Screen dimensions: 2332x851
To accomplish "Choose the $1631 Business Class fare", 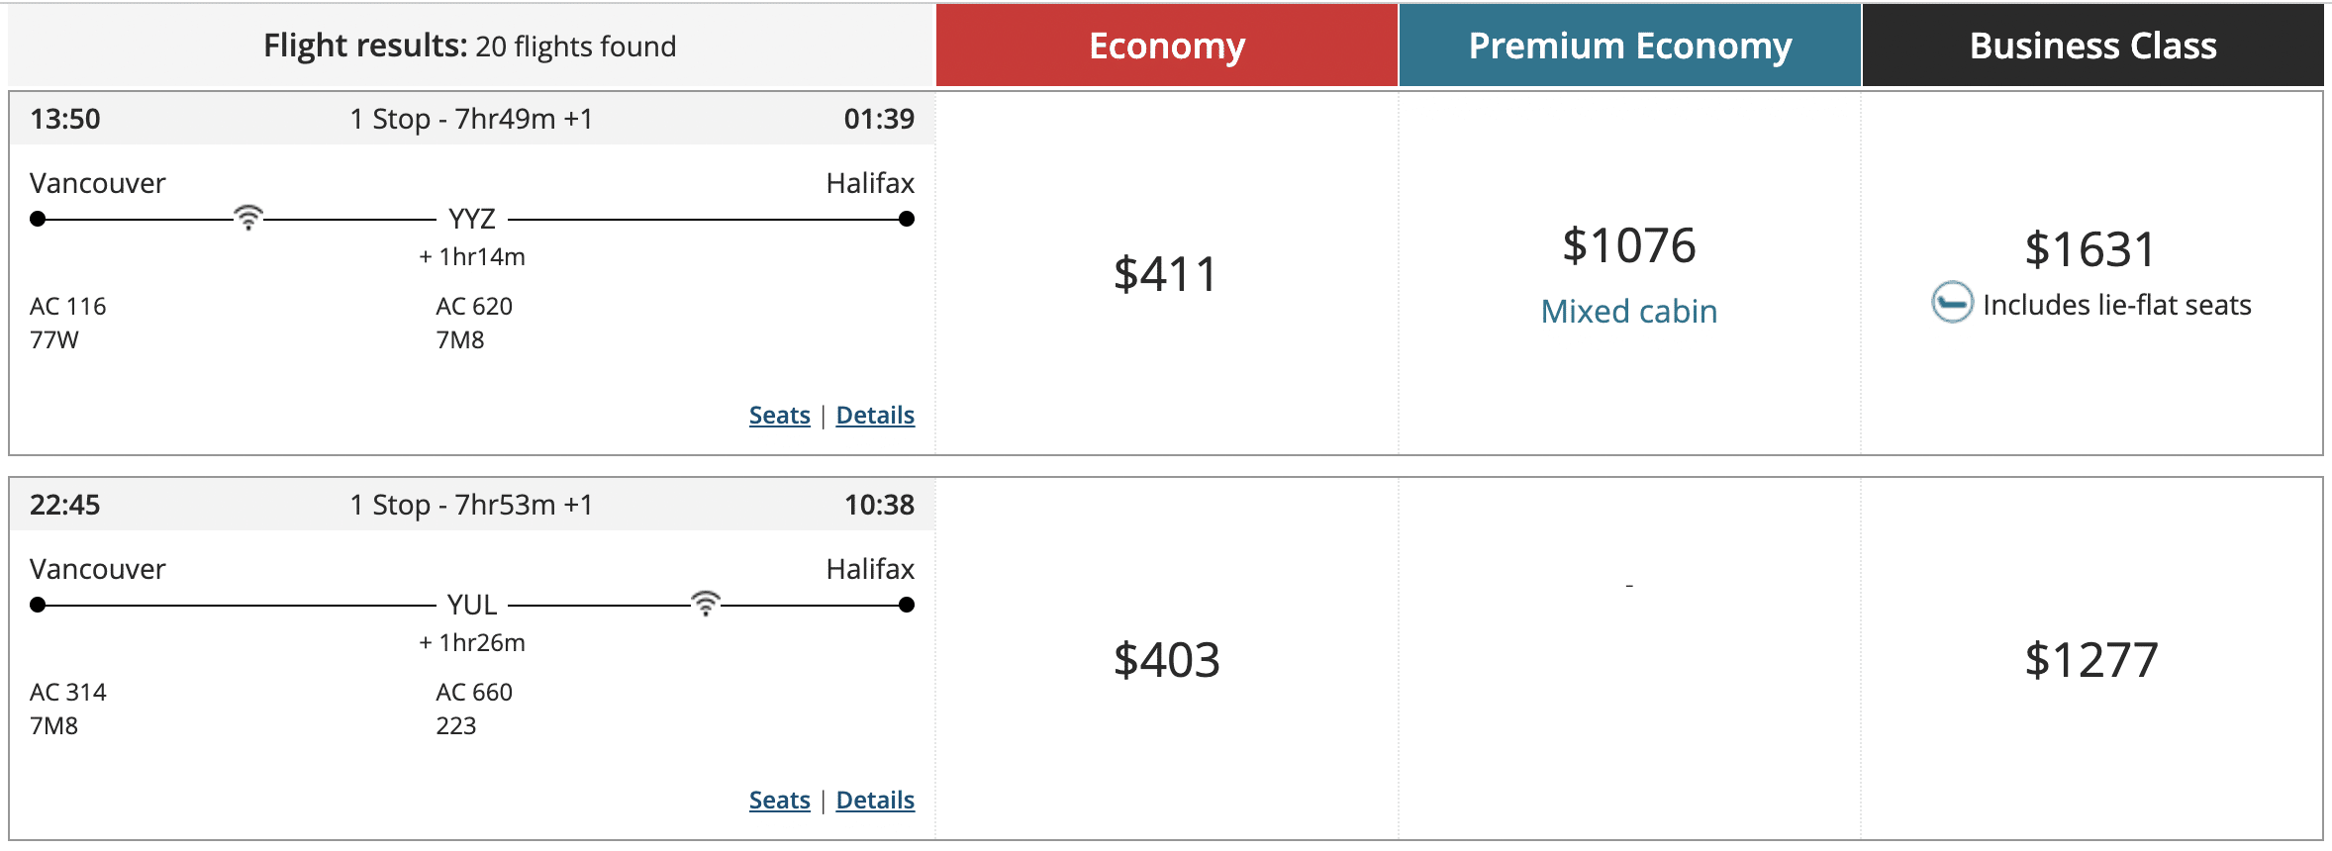I will [x=2090, y=249].
